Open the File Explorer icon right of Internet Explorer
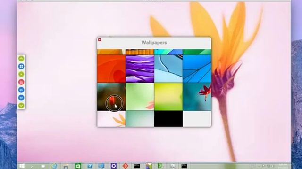Viewport: 302px width, 169px height. point(66,166)
